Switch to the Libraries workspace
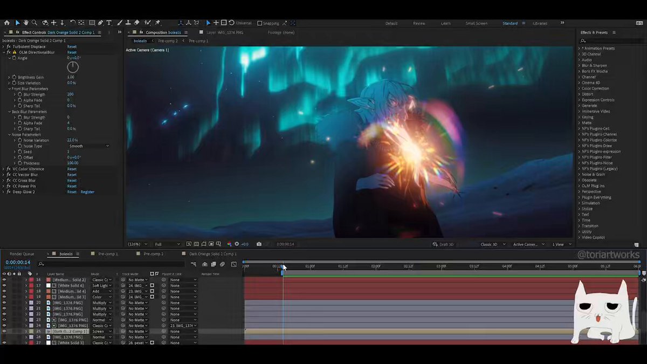Screen dimensions: 647x364 tap(540, 23)
